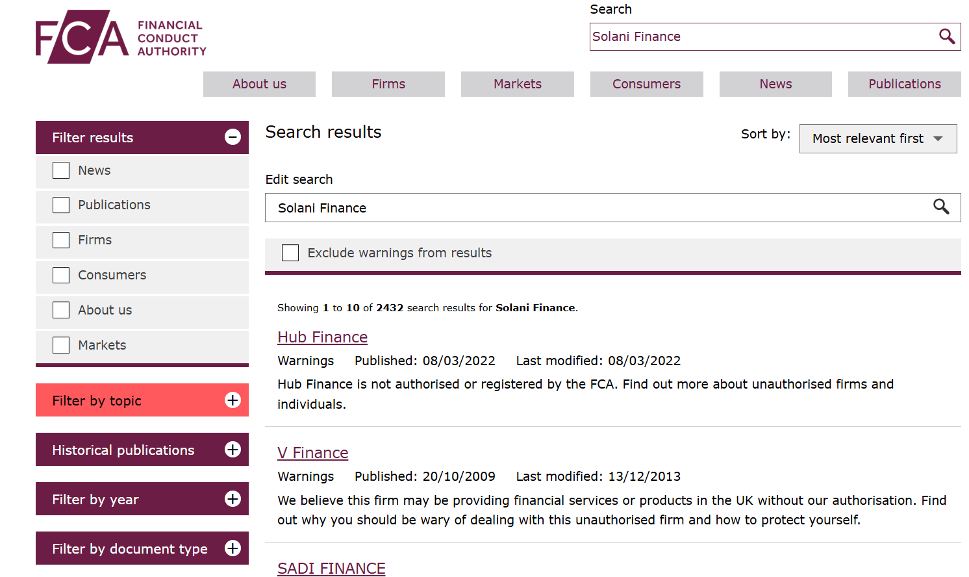Click plus icon on Filter by year
The height and width of the screenshot is (577, 969).
233,499
